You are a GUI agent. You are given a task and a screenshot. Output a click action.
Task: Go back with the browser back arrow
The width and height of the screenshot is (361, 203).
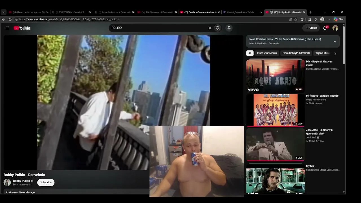[3, 19]
